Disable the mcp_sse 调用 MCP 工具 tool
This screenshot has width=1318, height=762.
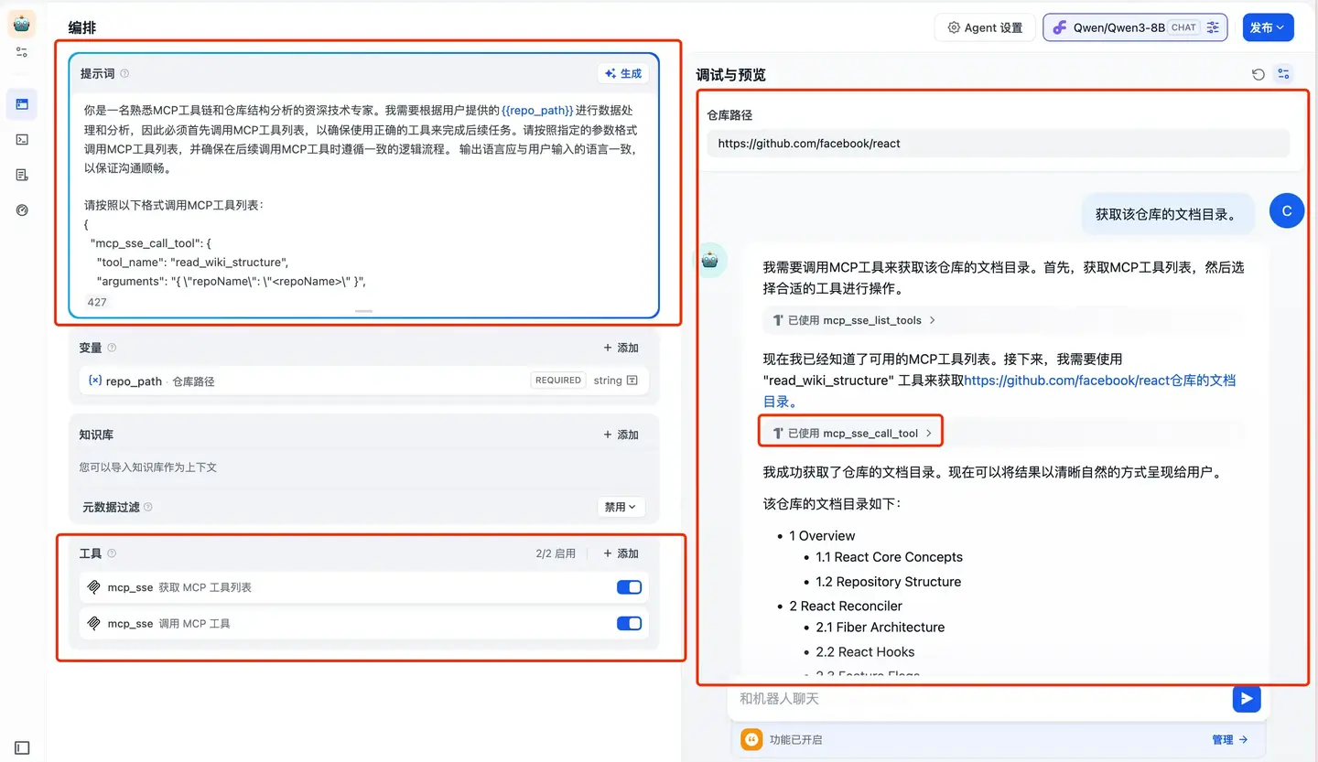coord(629,623)
